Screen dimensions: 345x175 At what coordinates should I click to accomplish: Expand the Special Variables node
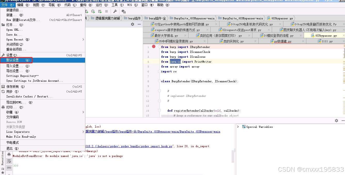pos(239,127)
